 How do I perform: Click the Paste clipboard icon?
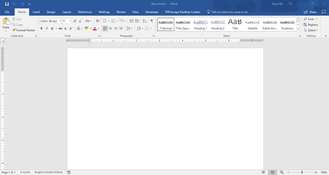click(x=6, y=21)
